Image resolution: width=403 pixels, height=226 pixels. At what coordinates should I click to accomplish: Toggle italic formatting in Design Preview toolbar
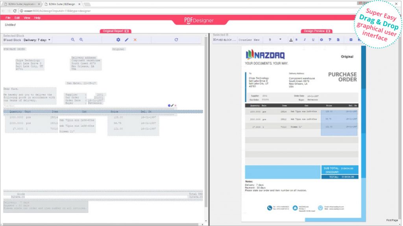[305, 40]
